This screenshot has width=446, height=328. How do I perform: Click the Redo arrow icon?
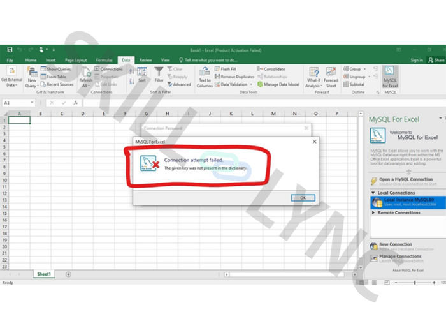[31, 50]
